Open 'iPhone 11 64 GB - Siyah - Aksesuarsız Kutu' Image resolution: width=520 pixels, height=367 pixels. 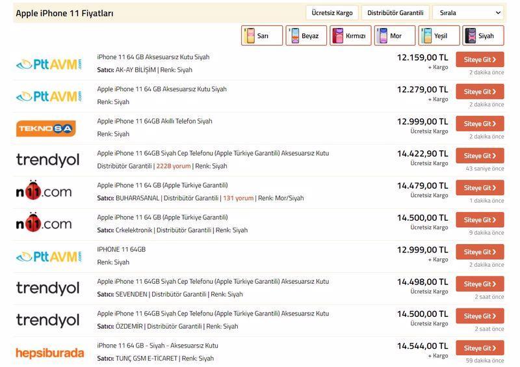[157, 346]
